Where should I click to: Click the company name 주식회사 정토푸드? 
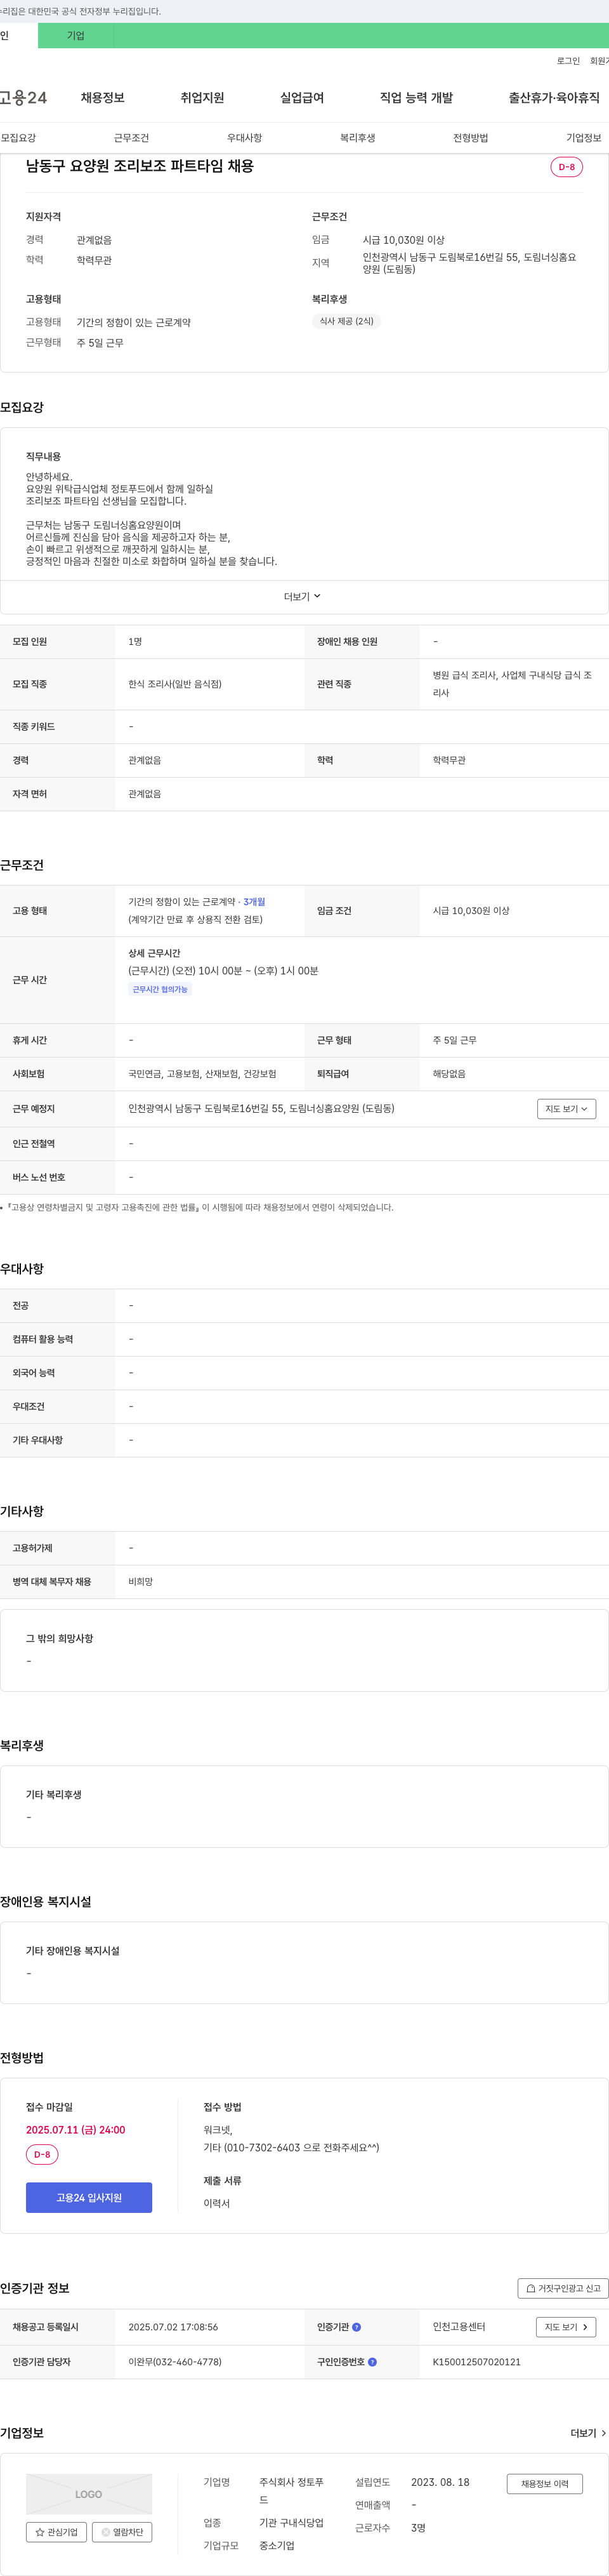coord(291,2491)
